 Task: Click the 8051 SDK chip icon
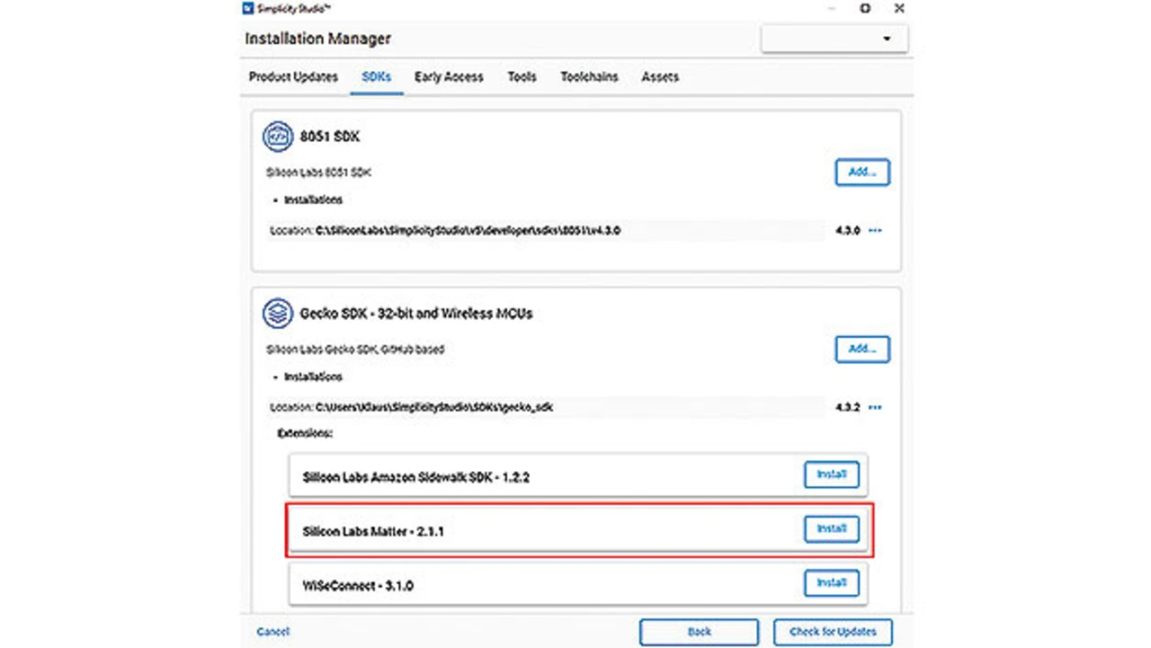(278, 138)
